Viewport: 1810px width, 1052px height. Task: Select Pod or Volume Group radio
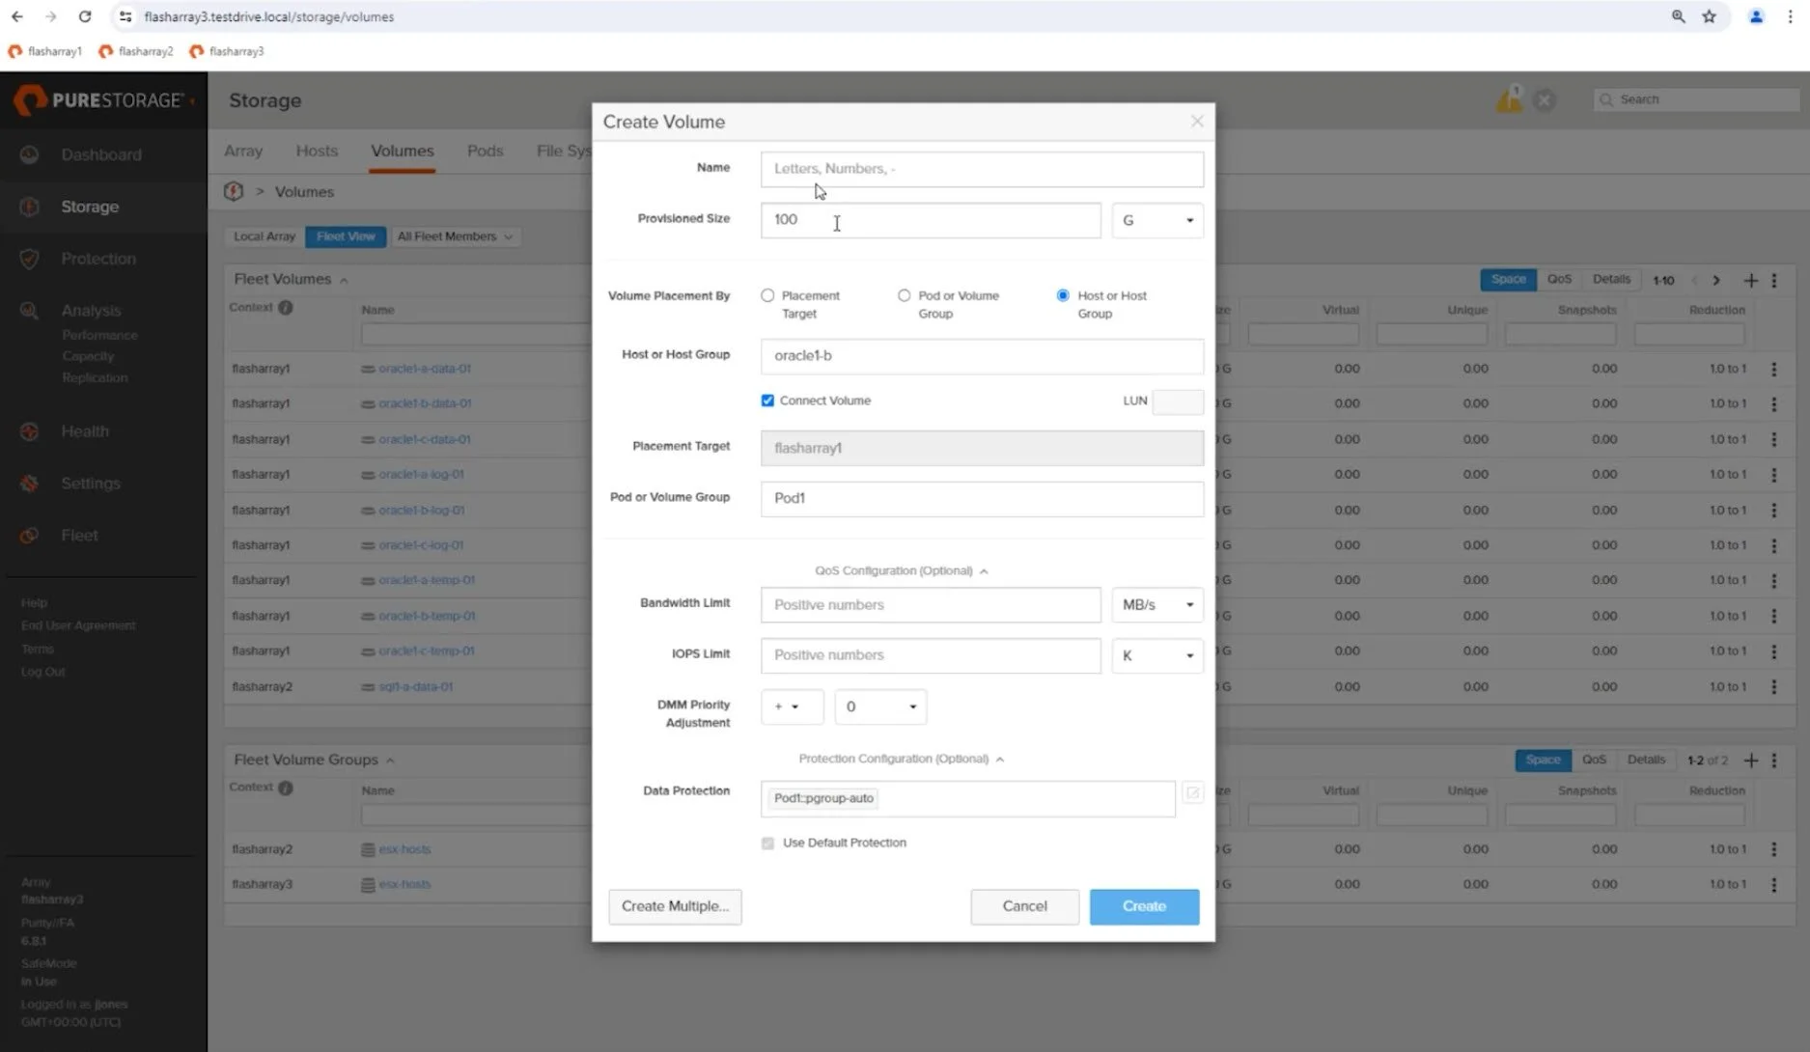pyautogui.click(x=904, y=295)
